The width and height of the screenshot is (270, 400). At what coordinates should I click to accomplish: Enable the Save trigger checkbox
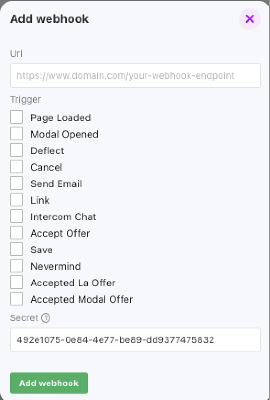coord(16,249)
